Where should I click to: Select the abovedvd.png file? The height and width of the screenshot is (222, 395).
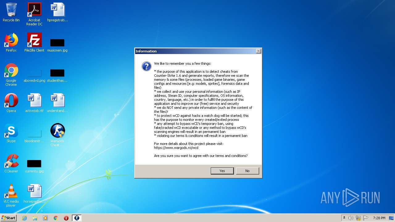pyautogui.click(x=34, y=76)
